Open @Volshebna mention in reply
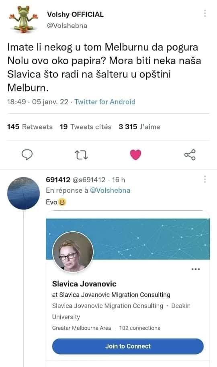Image resolution: width=217 pixels, height=367 pixels. coord(110,190)
